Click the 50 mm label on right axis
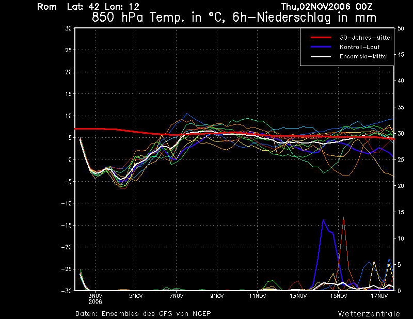Viewport: 413px width, 319px height. [401, 28]
